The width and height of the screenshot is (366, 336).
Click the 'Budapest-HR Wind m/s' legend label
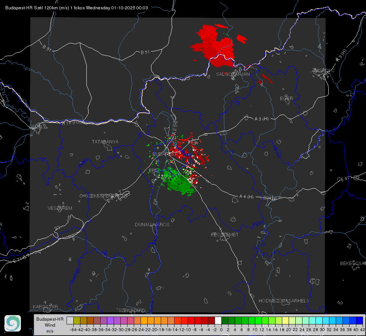tap(50, 325)
